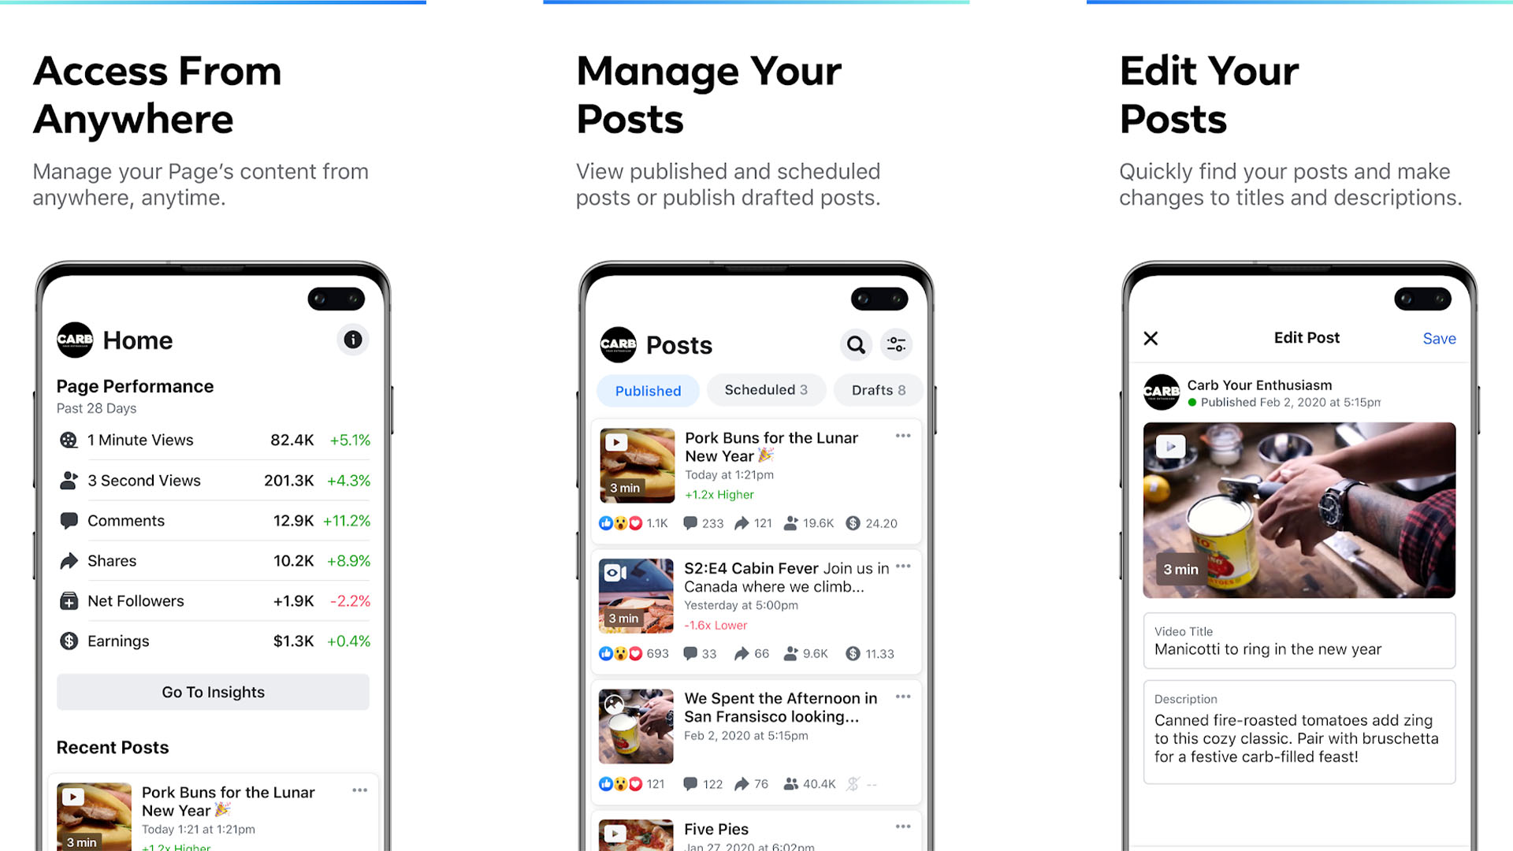Click the three-dot menu on Pork Buns post
This screenshot has width=1513, height=851.
tap(902, 436)
